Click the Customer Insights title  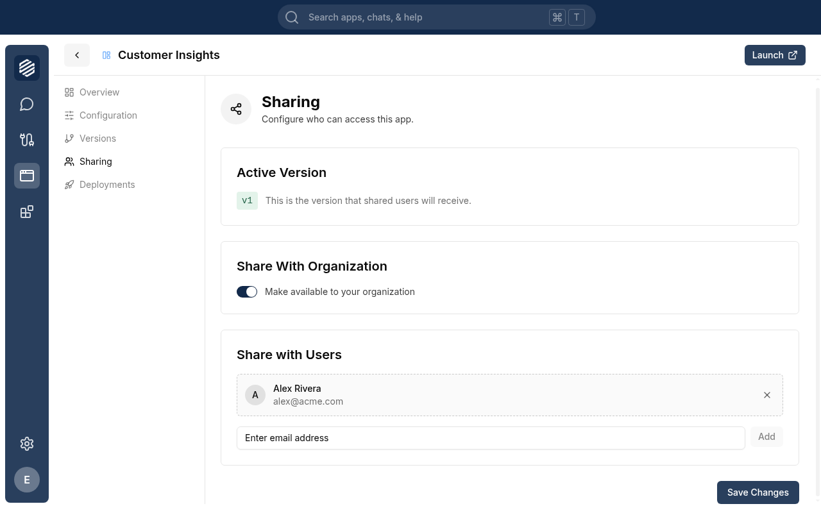[x=169, y=55]
